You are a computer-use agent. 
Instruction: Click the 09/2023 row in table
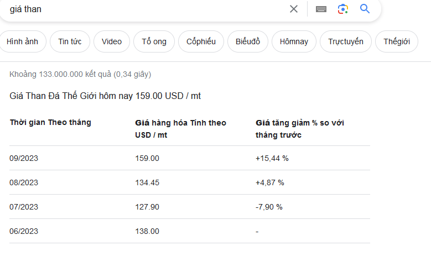tap(24, 158)
